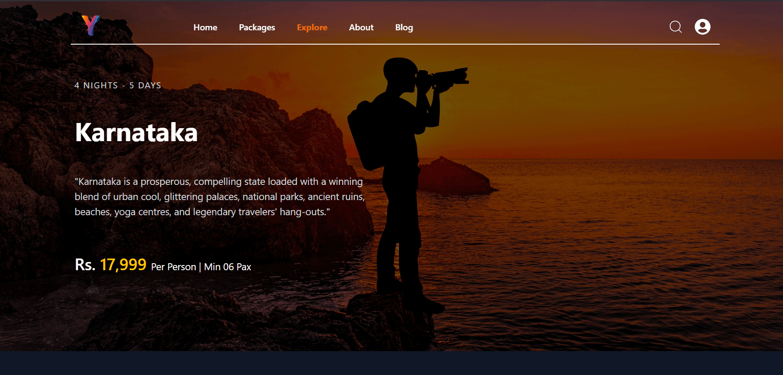Click the Karnataka heading
Screen dimensions: 783x375
pyautogui.click(x=136, y=132)
